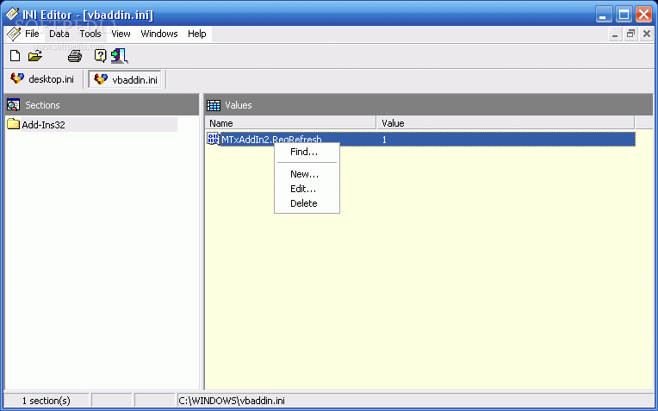The width and height of the screenshot is (658, 411).
Task: Minimize the INI Editor main window
Action: pos(603,15)
